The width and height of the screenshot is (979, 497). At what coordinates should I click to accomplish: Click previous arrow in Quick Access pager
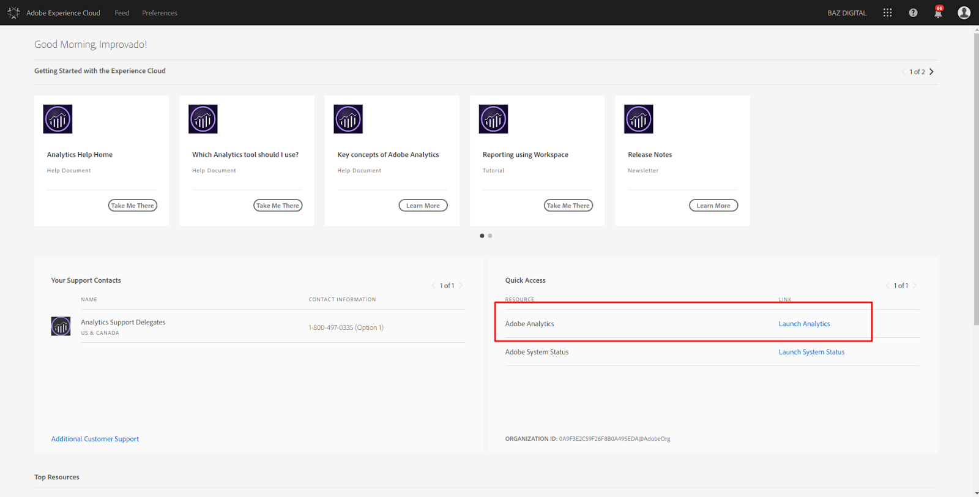point(887,285)
